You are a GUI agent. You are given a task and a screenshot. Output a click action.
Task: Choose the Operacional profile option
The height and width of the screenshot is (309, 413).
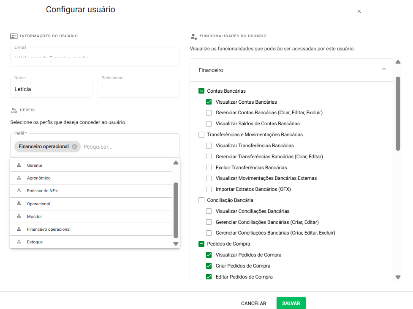pos(38,204)
